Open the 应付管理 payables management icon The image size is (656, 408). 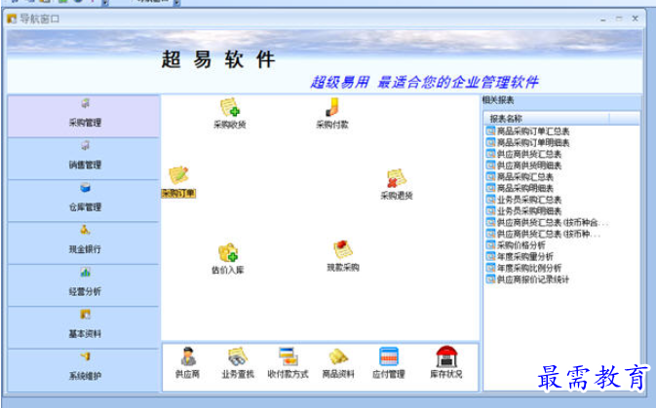[x=389, y=363]
